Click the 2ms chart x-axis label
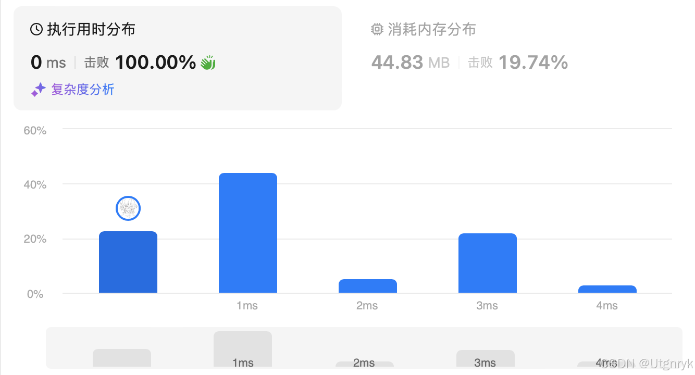Image resolution: width=695 pixels, height=375 pixels. pyautogui.click(x=367, y=306)
